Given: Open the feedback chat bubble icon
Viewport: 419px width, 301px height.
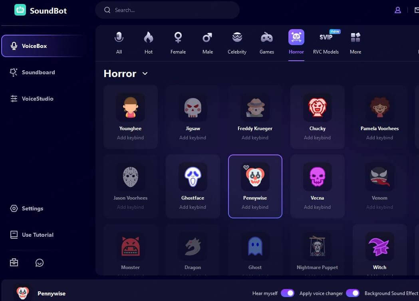Looking at the screenshot, I should click(x=40, y=262).
